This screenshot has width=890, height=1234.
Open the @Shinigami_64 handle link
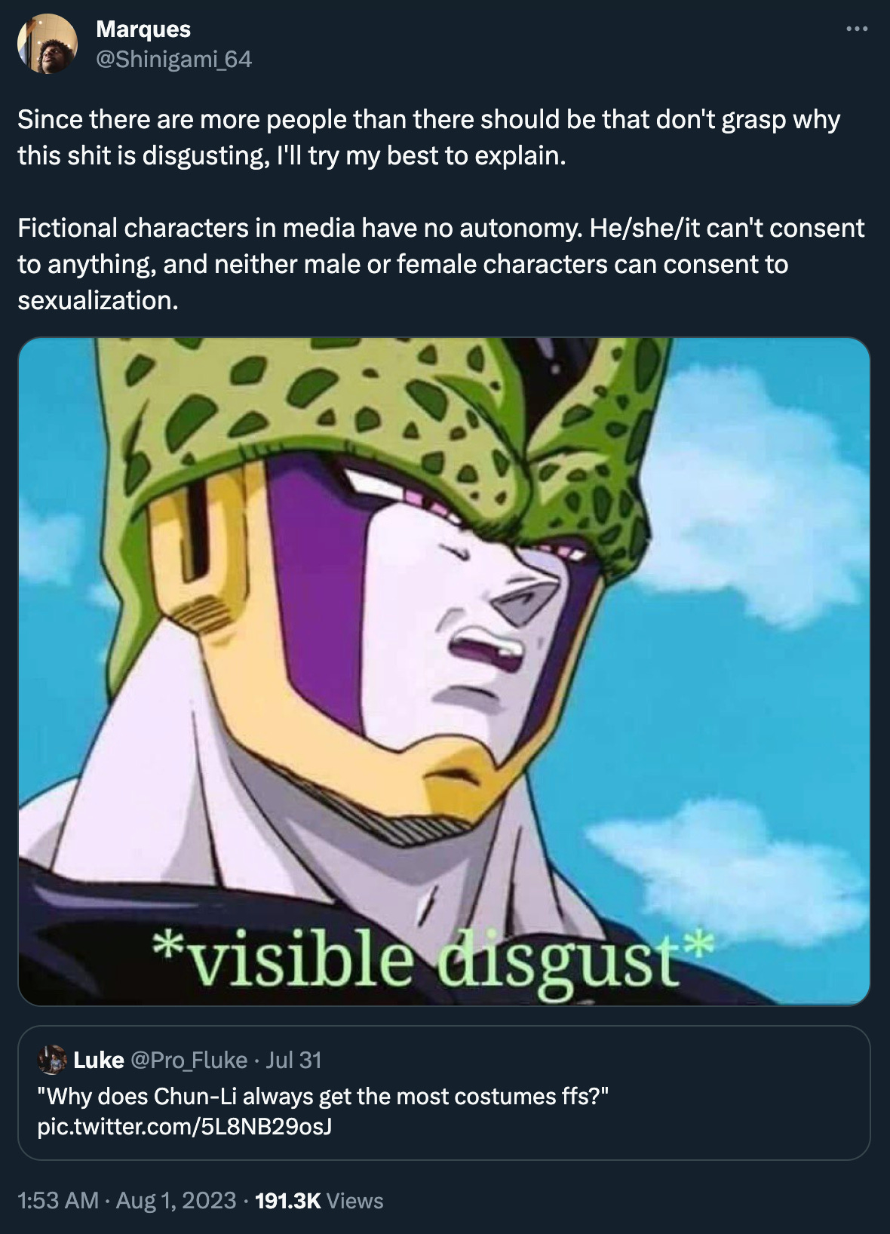[x=174, y=59]
